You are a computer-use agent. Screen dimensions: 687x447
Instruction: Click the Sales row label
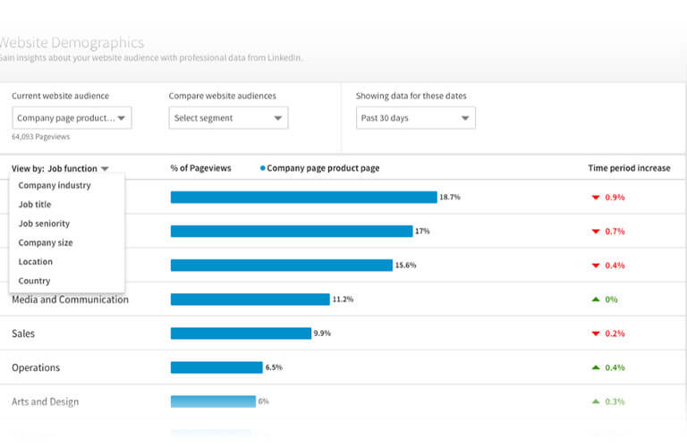pos(23,333)
